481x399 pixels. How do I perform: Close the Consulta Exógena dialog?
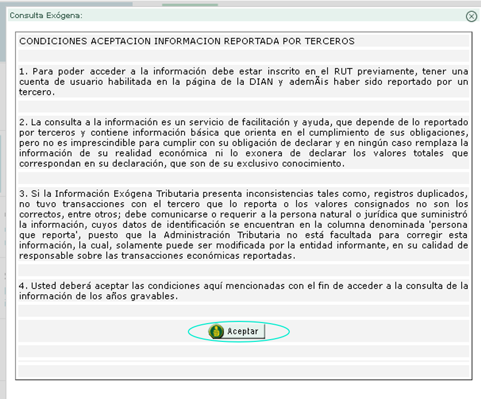pyautogui.click(x=472, y=16)
